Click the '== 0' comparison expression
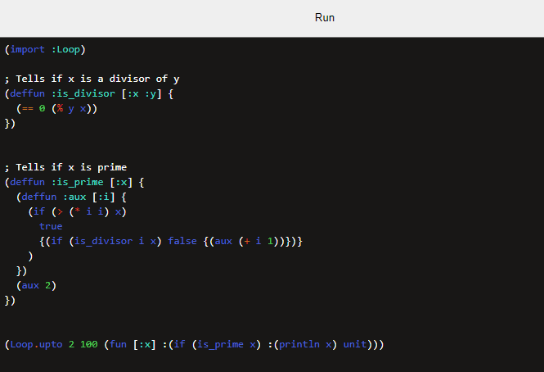 click(33, 108)
